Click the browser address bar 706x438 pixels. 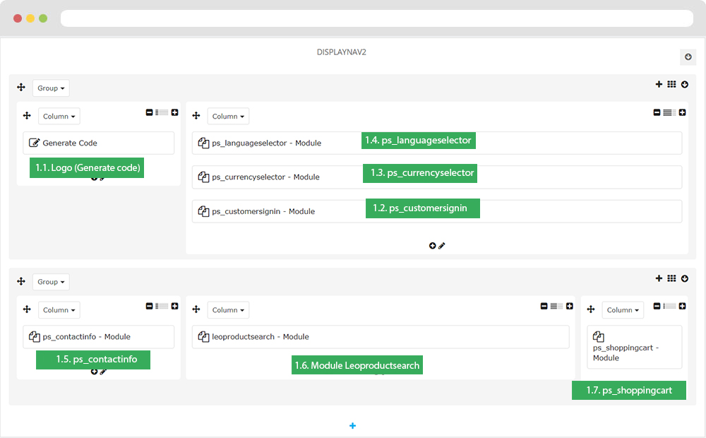tap(376, 18)
